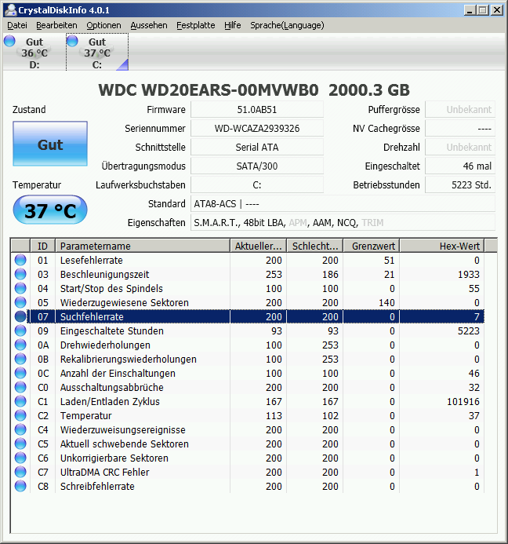The width and height of the screenshot is (508, 544).
Task: Sort by Grenzwert column header
Action: click(371, 246)
